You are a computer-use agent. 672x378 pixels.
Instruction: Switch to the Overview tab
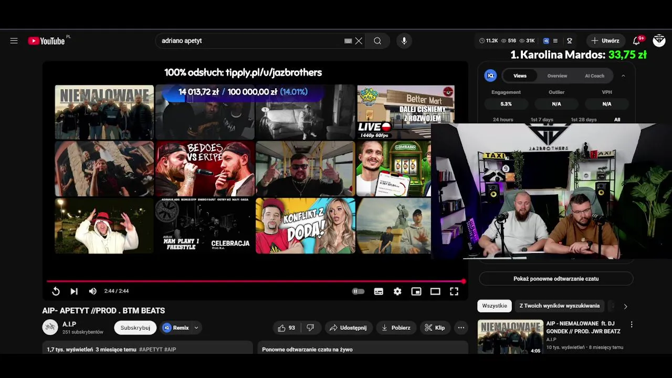coord(557,76)
